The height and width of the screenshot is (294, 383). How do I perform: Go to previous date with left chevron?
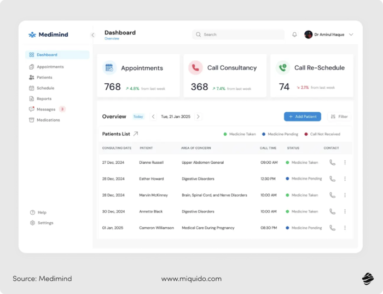(x=153, y=117)
